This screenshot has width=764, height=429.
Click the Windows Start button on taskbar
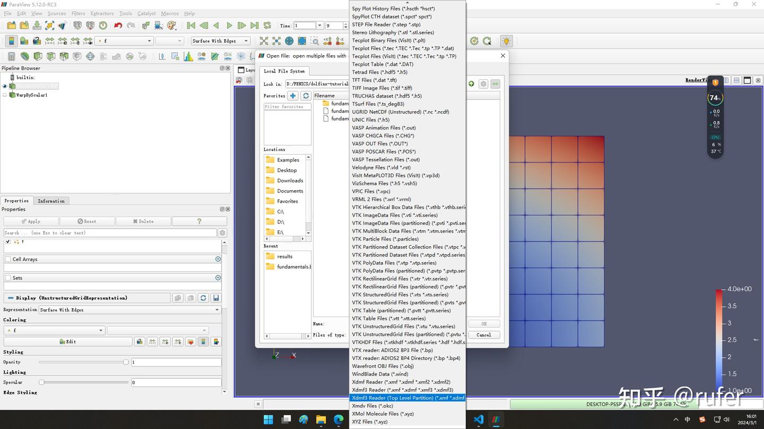268,419
